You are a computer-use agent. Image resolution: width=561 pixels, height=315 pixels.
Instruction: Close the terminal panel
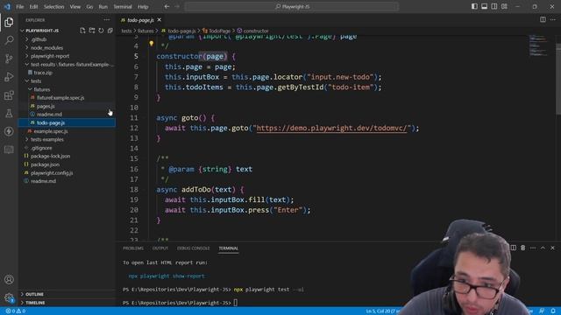[552, 248]
